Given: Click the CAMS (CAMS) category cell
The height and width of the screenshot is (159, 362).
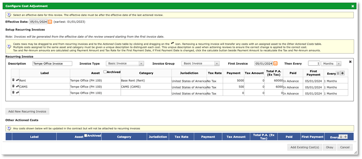Looking at the screenshot, I should pyautogui.click(x=146, y=87).
